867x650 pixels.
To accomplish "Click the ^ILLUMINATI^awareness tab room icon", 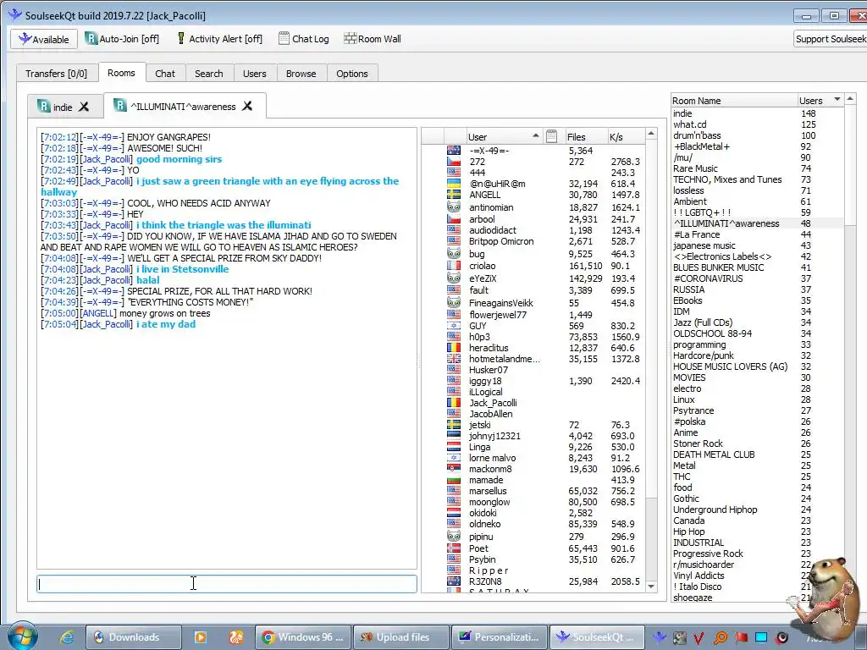I will pyautogui.click(x=120, y=105).
